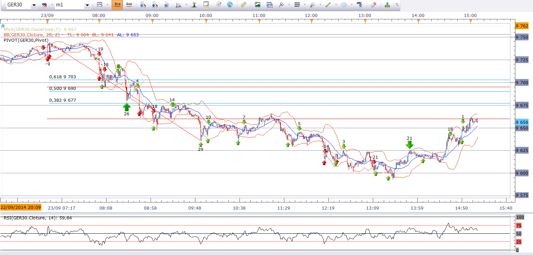Click the PIVOT indicator label
533x255 pixels.
26,40
